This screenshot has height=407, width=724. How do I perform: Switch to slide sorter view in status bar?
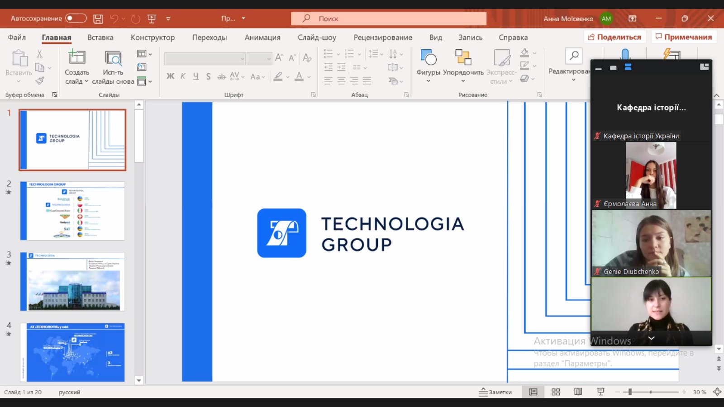pyautogui.click(x=556, y=392)
